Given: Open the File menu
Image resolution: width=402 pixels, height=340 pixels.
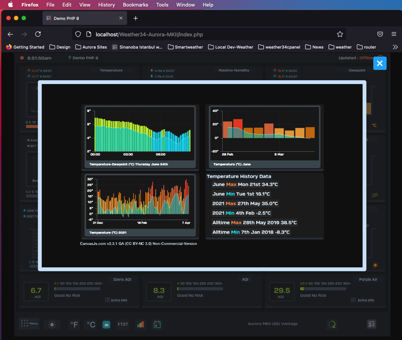Looking at the screenshot, I should tap(50, 5).
